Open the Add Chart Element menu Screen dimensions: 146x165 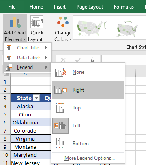[x=15, y=28]
